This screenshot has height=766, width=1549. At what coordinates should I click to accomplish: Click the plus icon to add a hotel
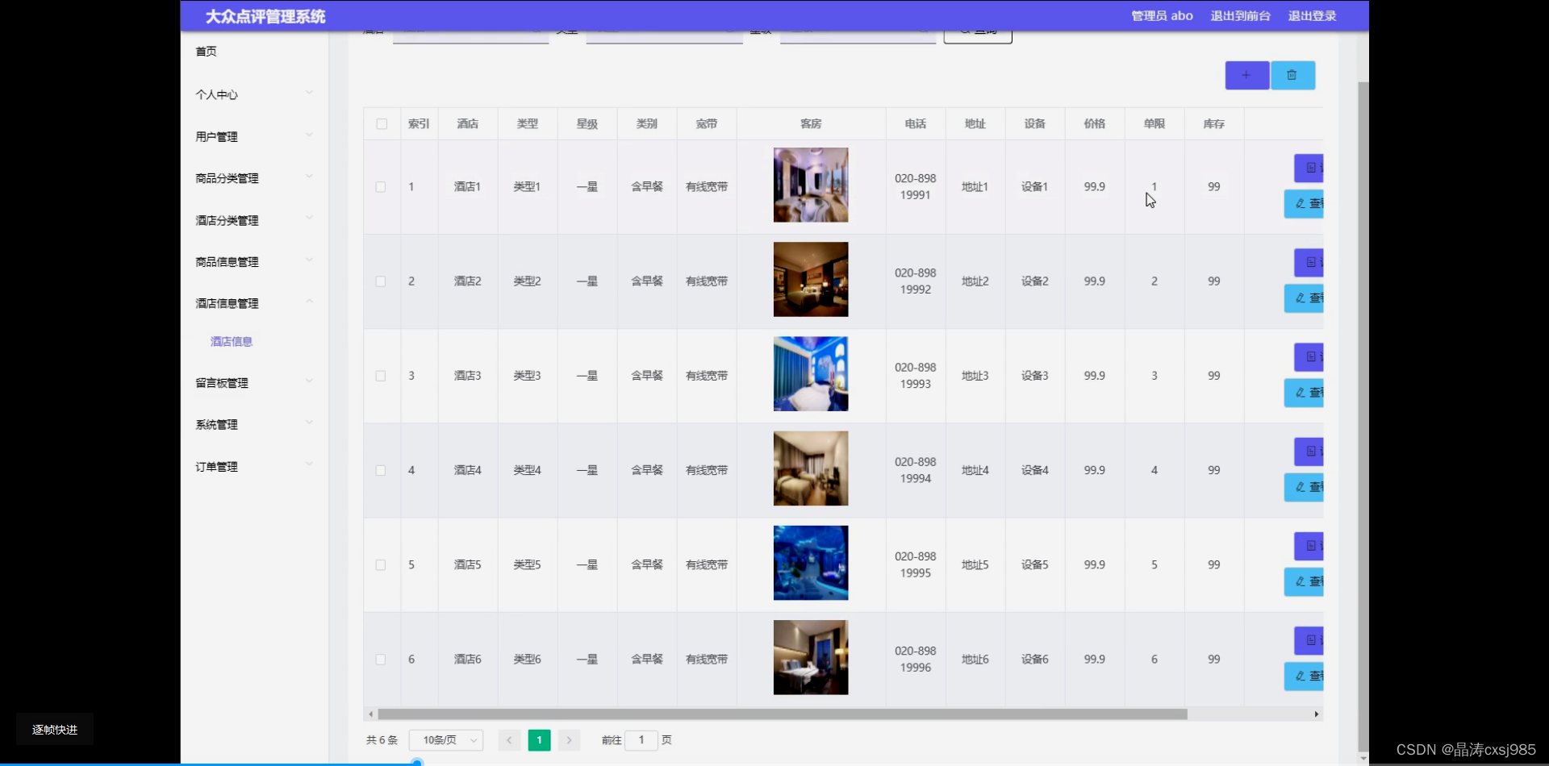[1246, 75]
